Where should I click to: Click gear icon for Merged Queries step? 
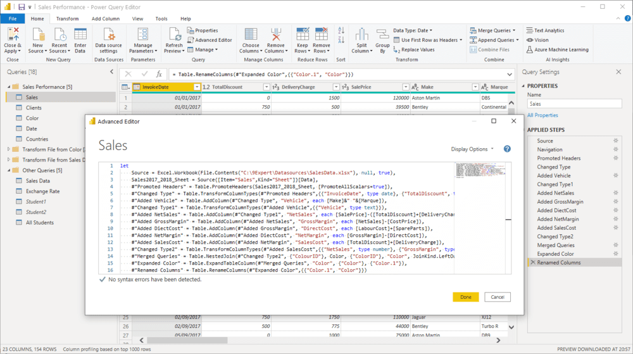pos(616,245)
